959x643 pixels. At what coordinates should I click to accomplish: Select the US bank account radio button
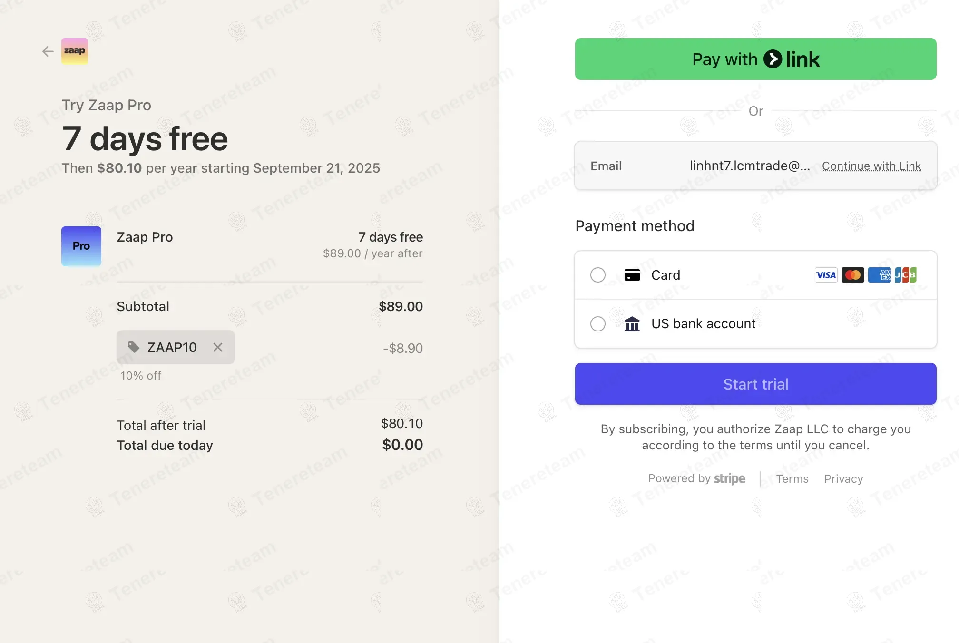(x=598, y=324)
